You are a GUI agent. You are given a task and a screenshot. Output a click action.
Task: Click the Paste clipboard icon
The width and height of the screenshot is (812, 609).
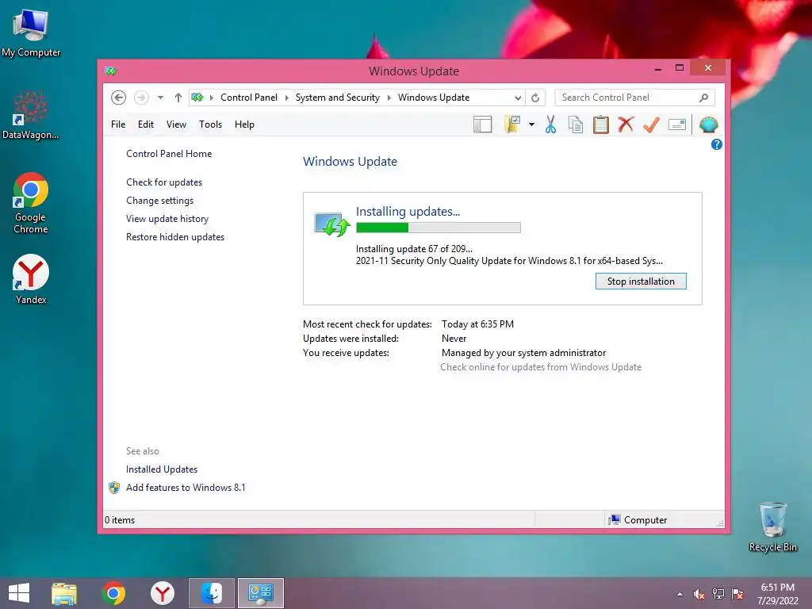601,124
